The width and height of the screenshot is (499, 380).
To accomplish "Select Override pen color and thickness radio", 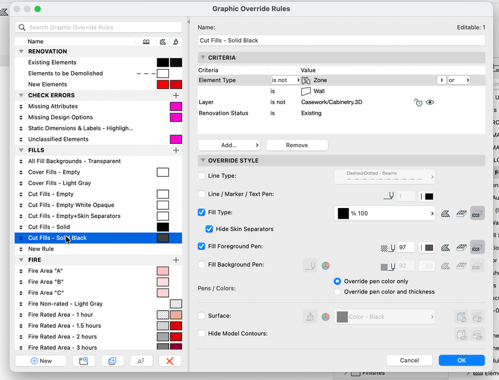I will point(337,292).
